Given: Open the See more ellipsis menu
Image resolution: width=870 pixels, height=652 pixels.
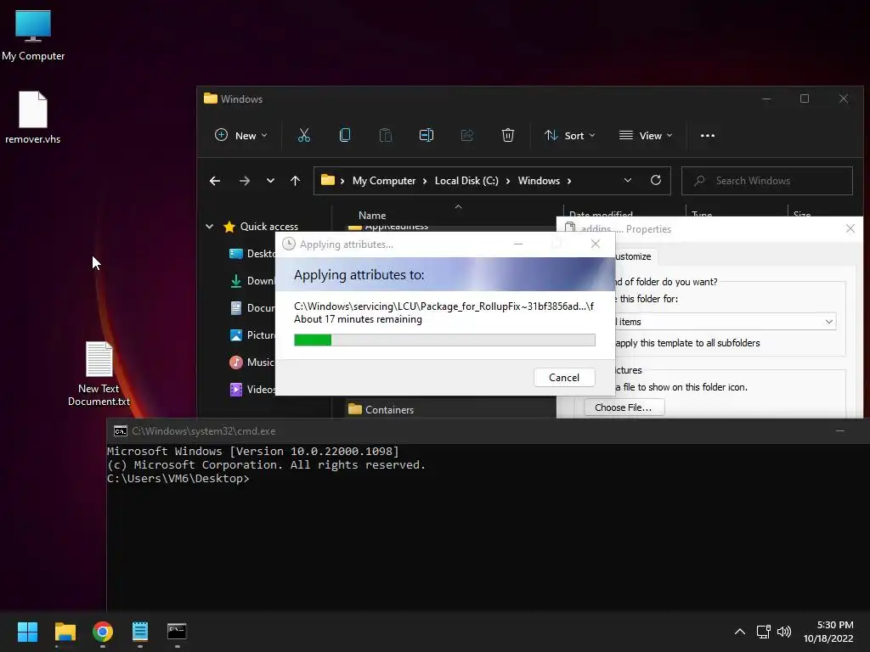Looking at the screenshot, I should [708, 135].
